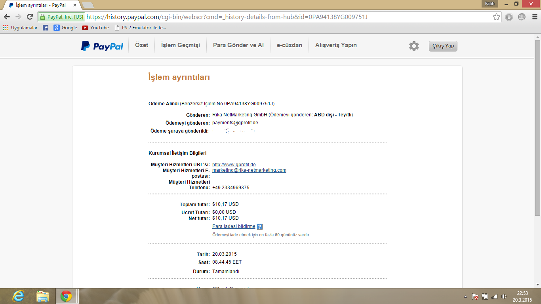Click the page vertical scrollbar

click(x=537, y=127)
